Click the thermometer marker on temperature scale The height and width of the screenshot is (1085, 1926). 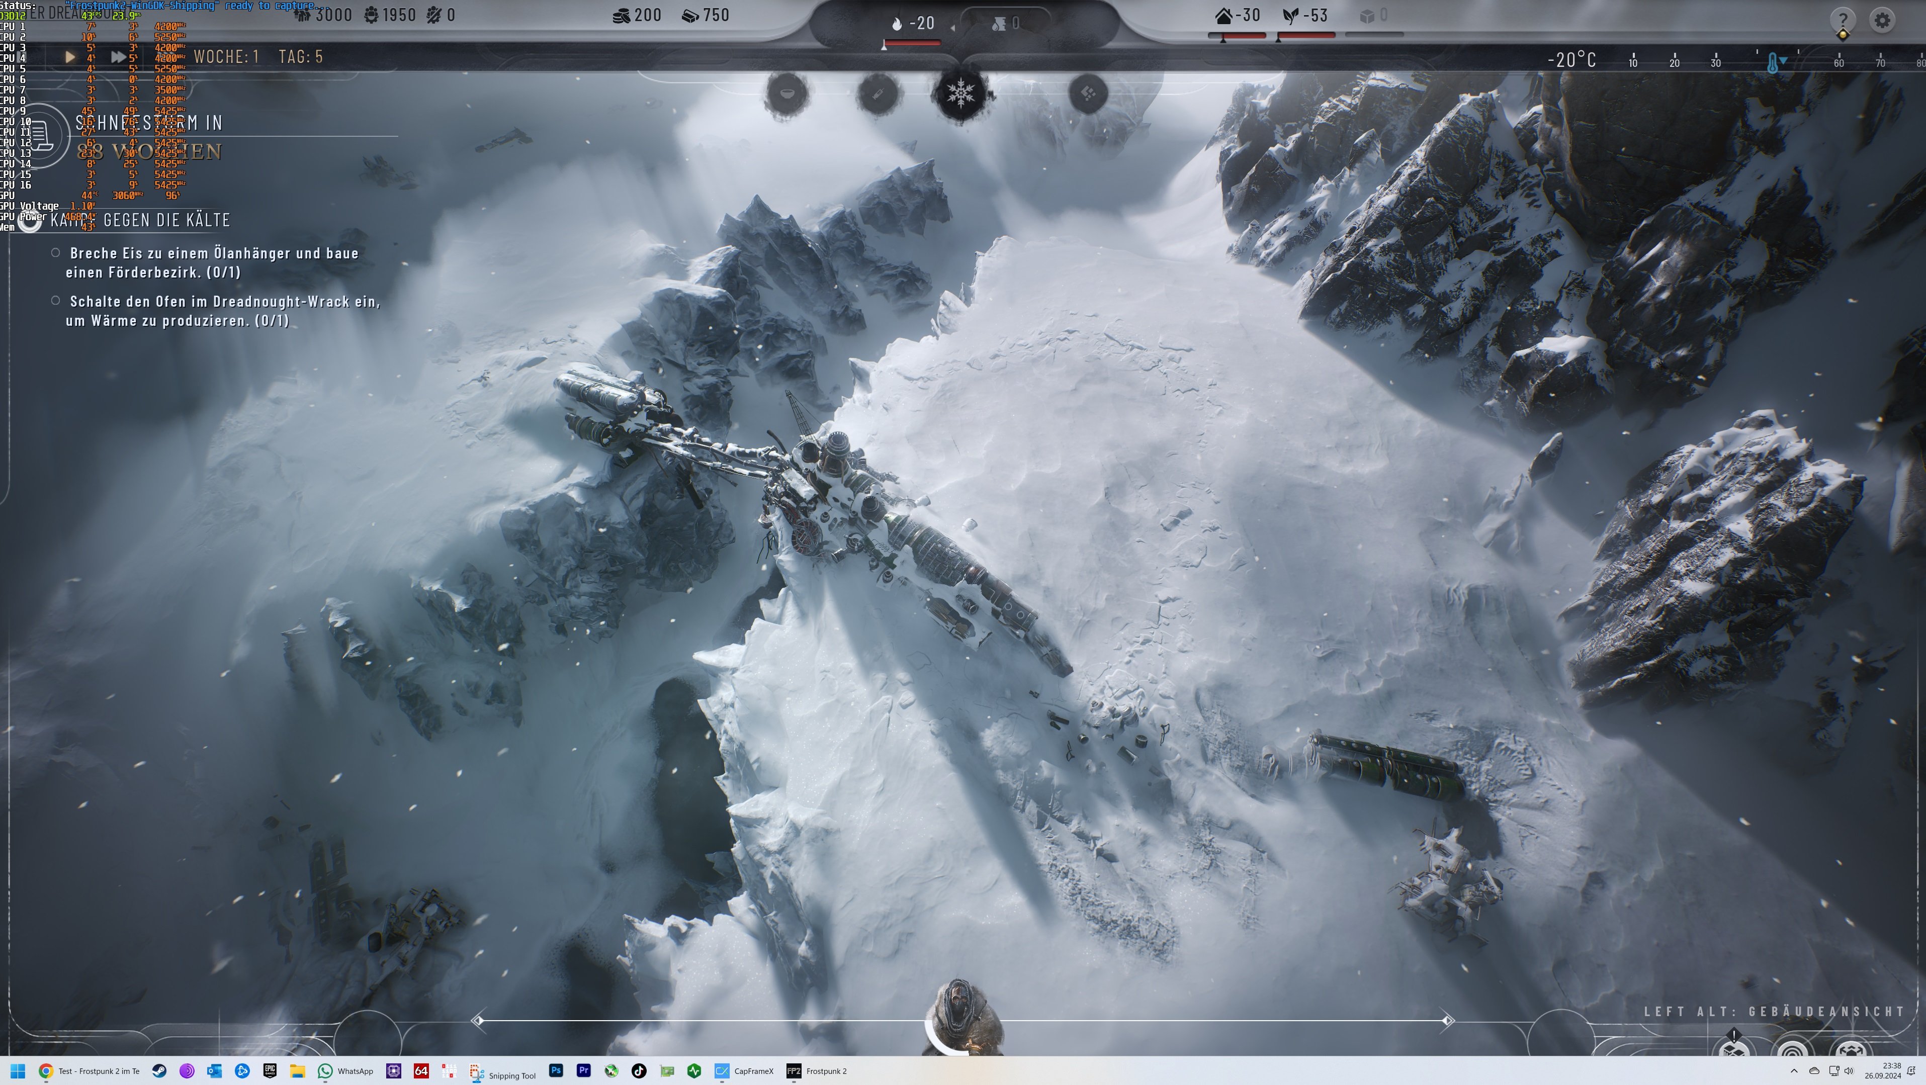tap(1772, 63)
